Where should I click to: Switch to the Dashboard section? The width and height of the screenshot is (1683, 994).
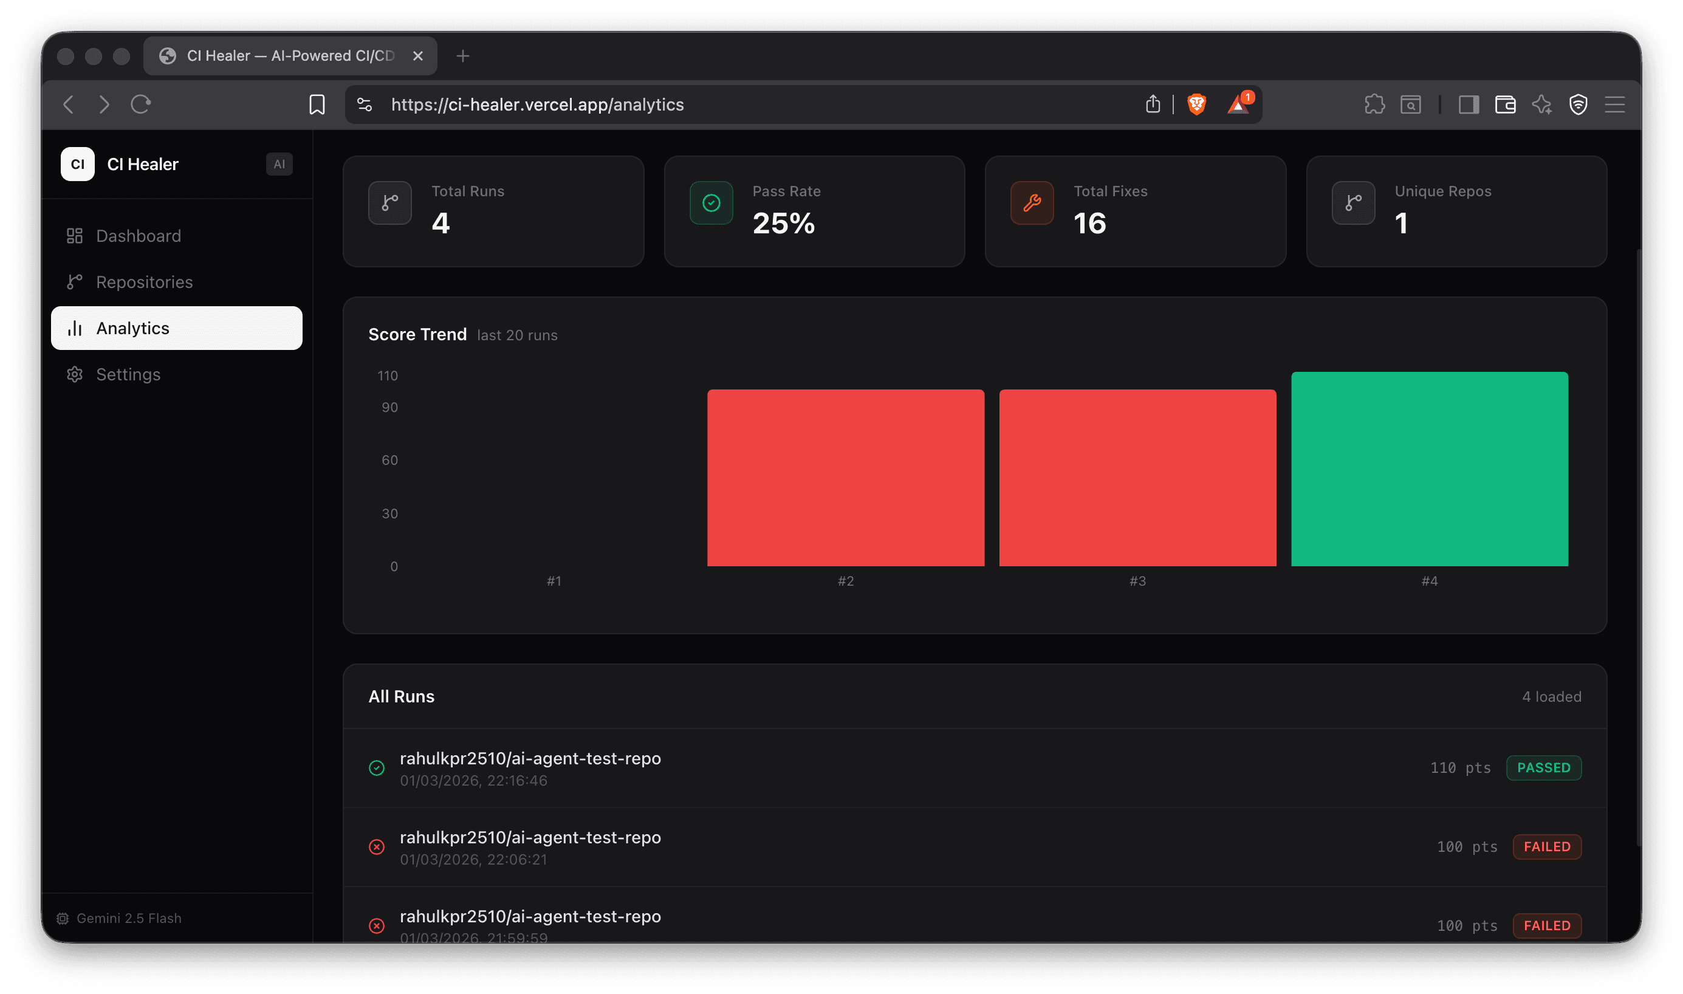tap(138, 235)
